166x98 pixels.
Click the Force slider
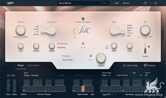click(x=8, y=85)
